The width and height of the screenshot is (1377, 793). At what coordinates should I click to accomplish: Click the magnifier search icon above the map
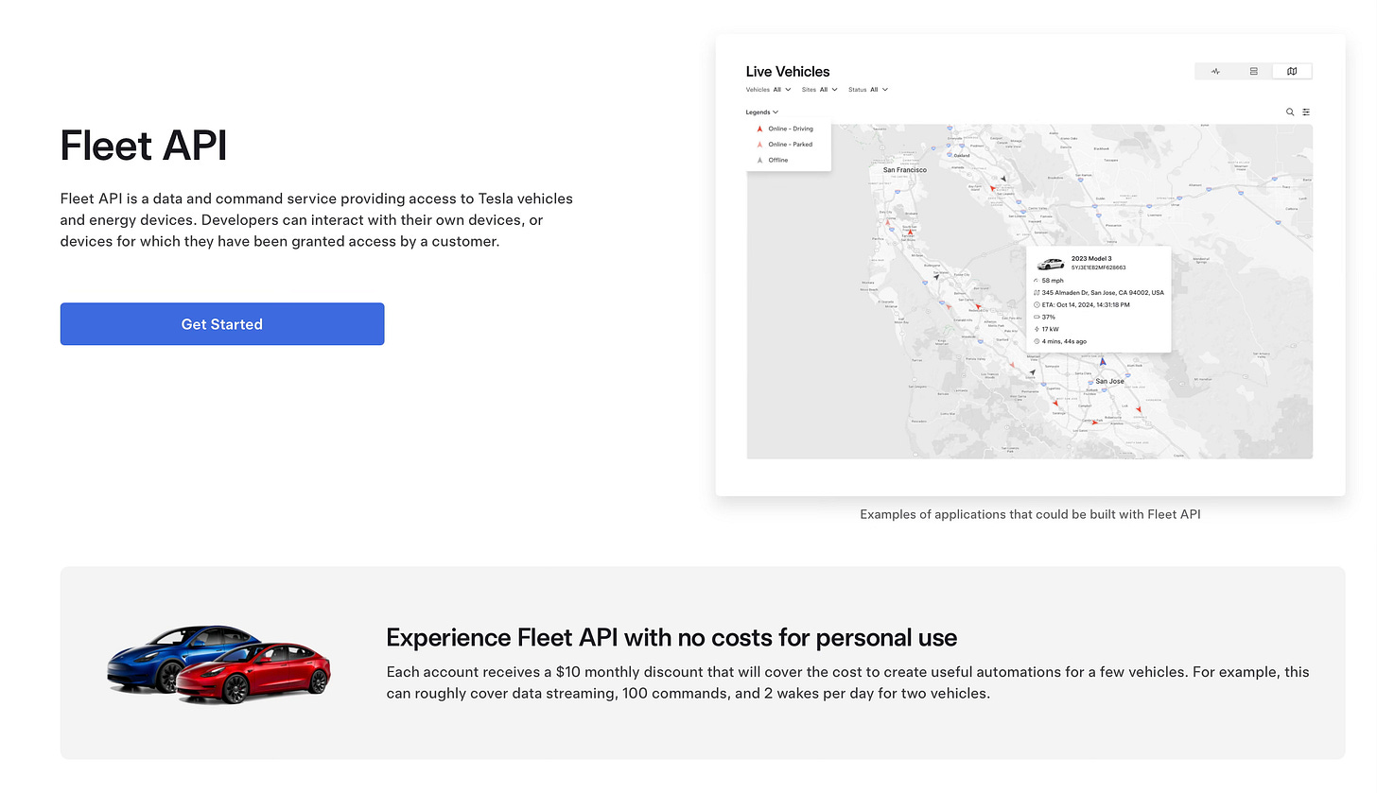point(1290,112)
